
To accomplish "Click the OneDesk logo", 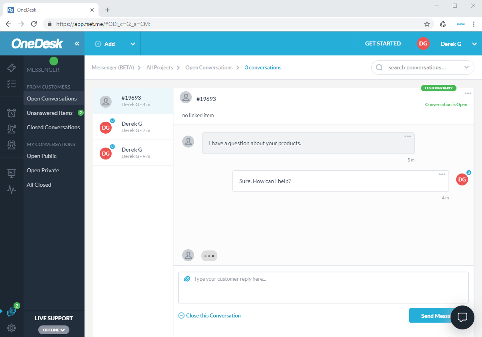I will pyautogui.click(x=37, y=43).
